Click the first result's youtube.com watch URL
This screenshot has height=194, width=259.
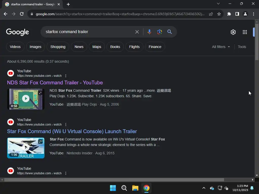click(x=39, y=76)
